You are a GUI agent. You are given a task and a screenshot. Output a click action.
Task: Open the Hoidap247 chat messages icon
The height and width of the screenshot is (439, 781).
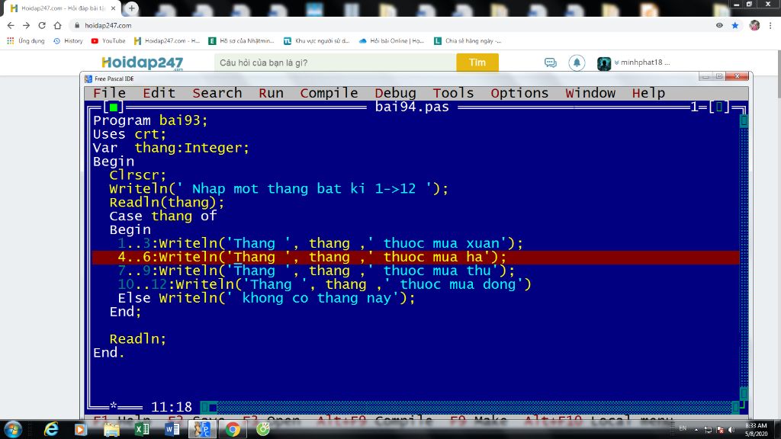click(551, 62)
